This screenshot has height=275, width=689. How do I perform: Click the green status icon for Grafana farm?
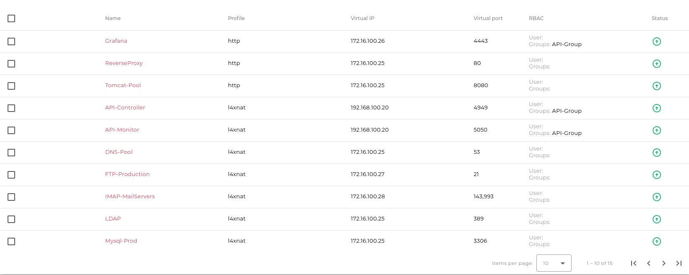[657, 42]
